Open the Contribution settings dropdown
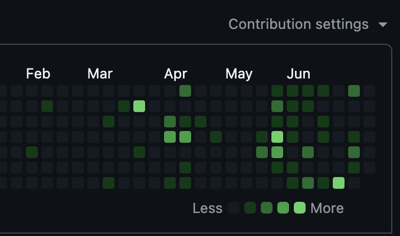 coord(299,24)
